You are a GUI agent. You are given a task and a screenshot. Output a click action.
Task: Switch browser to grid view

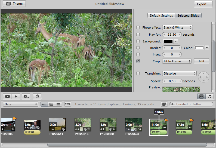click(51, 104)
